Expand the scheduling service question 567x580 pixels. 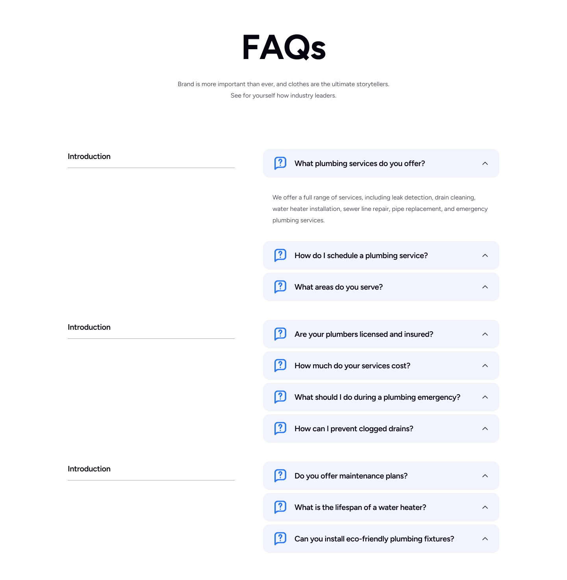485,255
